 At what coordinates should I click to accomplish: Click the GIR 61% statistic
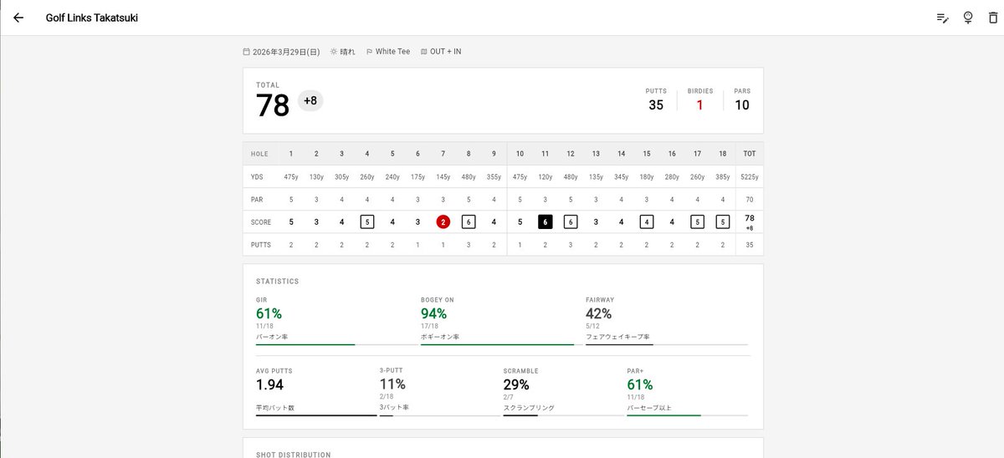[x=269, y=314]
